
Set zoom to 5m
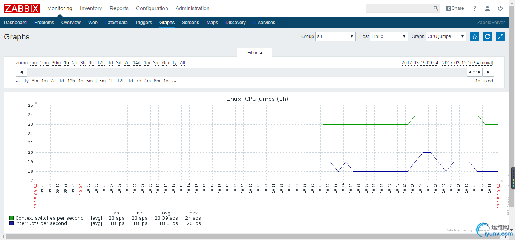34,63
